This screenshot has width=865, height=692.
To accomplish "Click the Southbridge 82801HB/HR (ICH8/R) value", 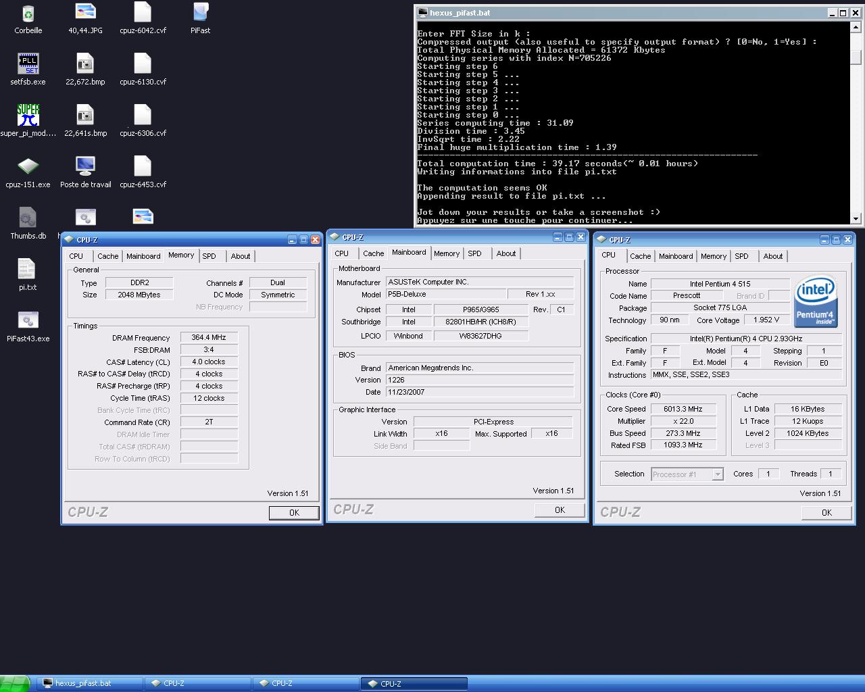I will click(x=480, y=322).
